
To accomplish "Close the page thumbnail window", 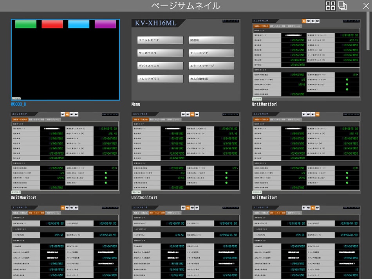I will coord(366,5).
